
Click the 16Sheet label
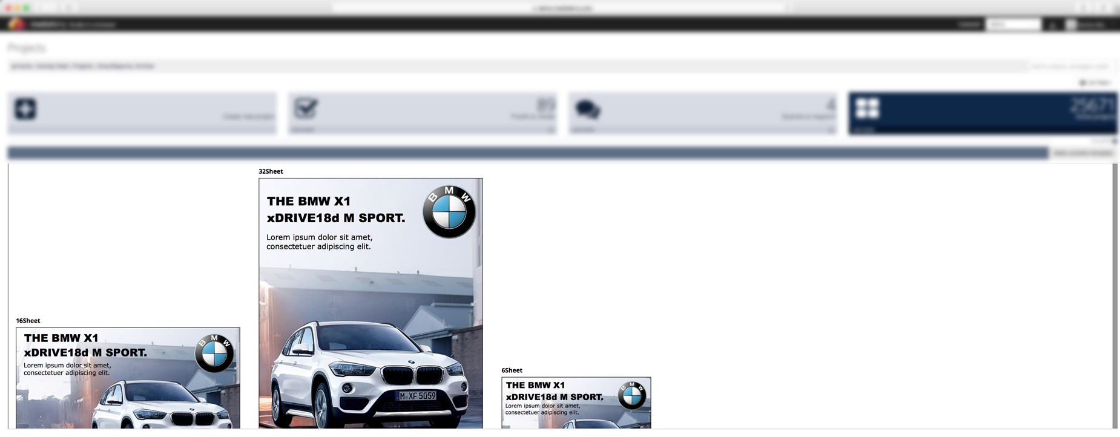28,321
